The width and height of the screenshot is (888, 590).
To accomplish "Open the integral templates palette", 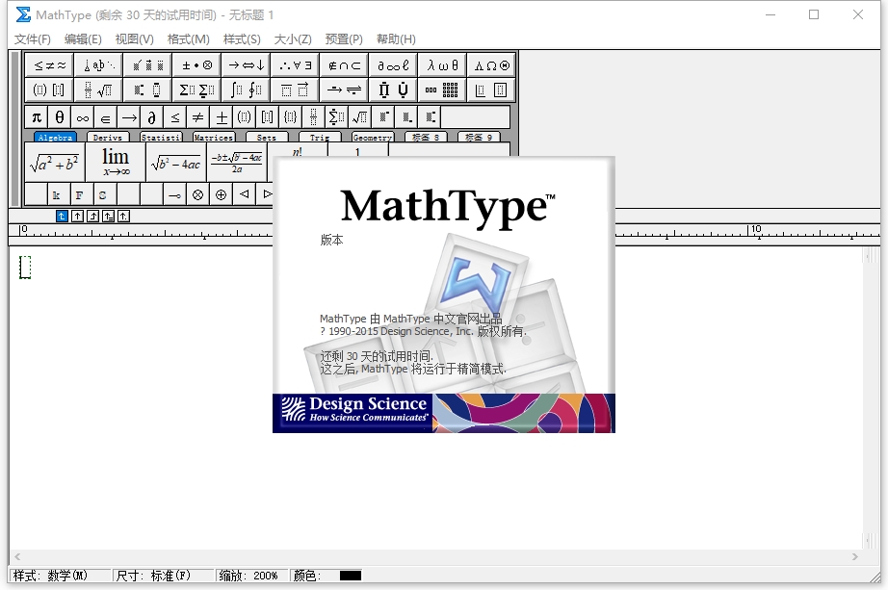I will [x=246, y=90].
